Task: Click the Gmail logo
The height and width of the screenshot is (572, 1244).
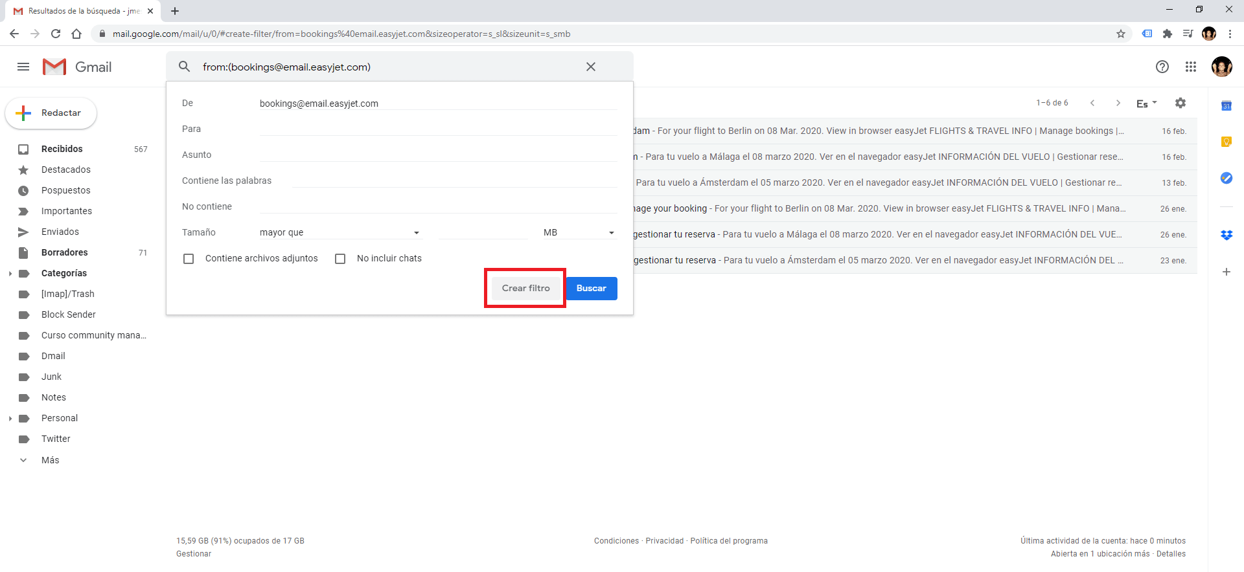Action: (x=77, y=67)
